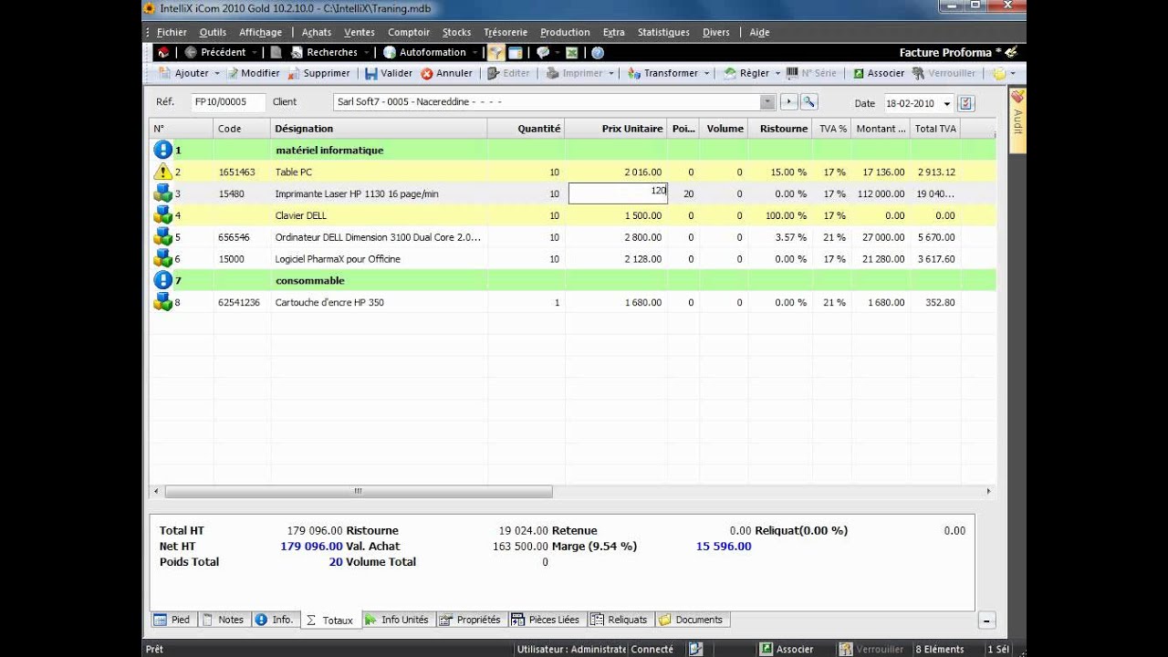Open the Trésorerie menu
This screenshot has height=657, width=1168.
tap(506, 32)
